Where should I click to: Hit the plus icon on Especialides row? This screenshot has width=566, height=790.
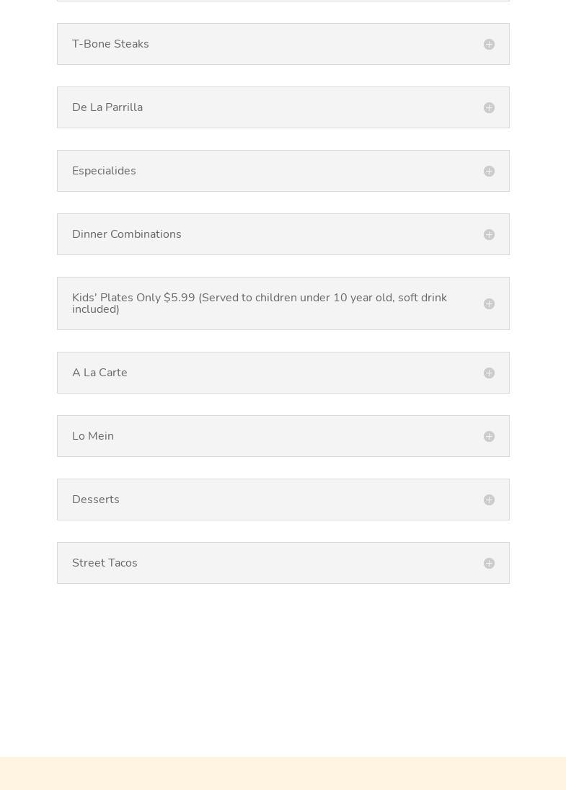pyautogui.click(x=489, y=172)
